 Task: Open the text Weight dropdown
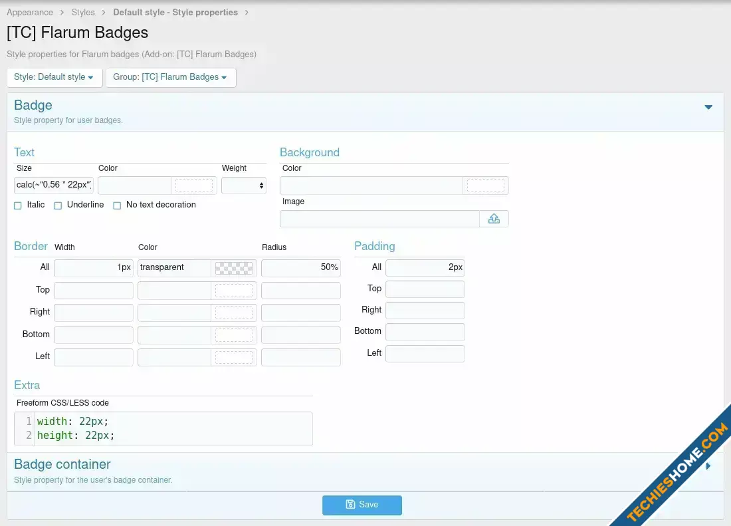244,185
